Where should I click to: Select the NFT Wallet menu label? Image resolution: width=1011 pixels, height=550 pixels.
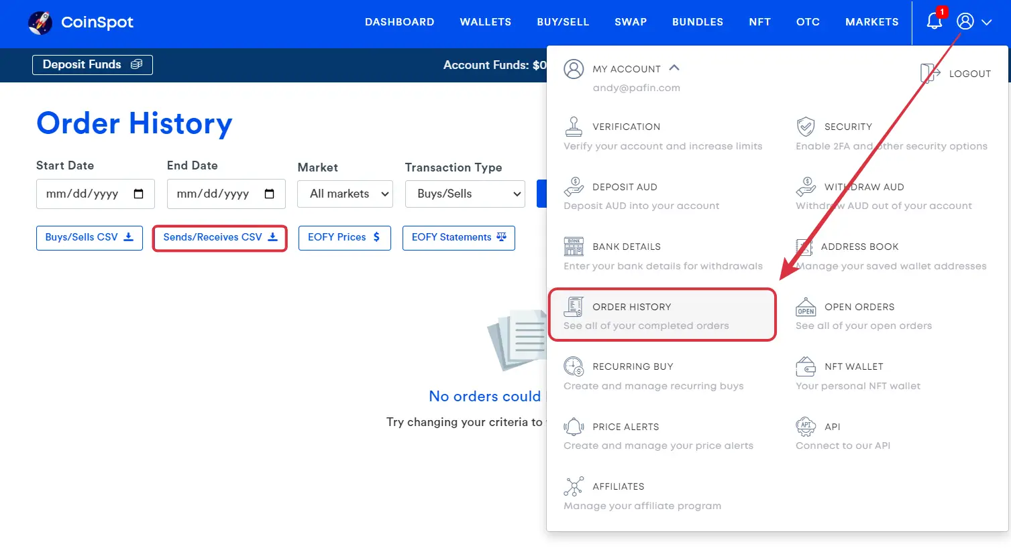[x=854, y=366]
